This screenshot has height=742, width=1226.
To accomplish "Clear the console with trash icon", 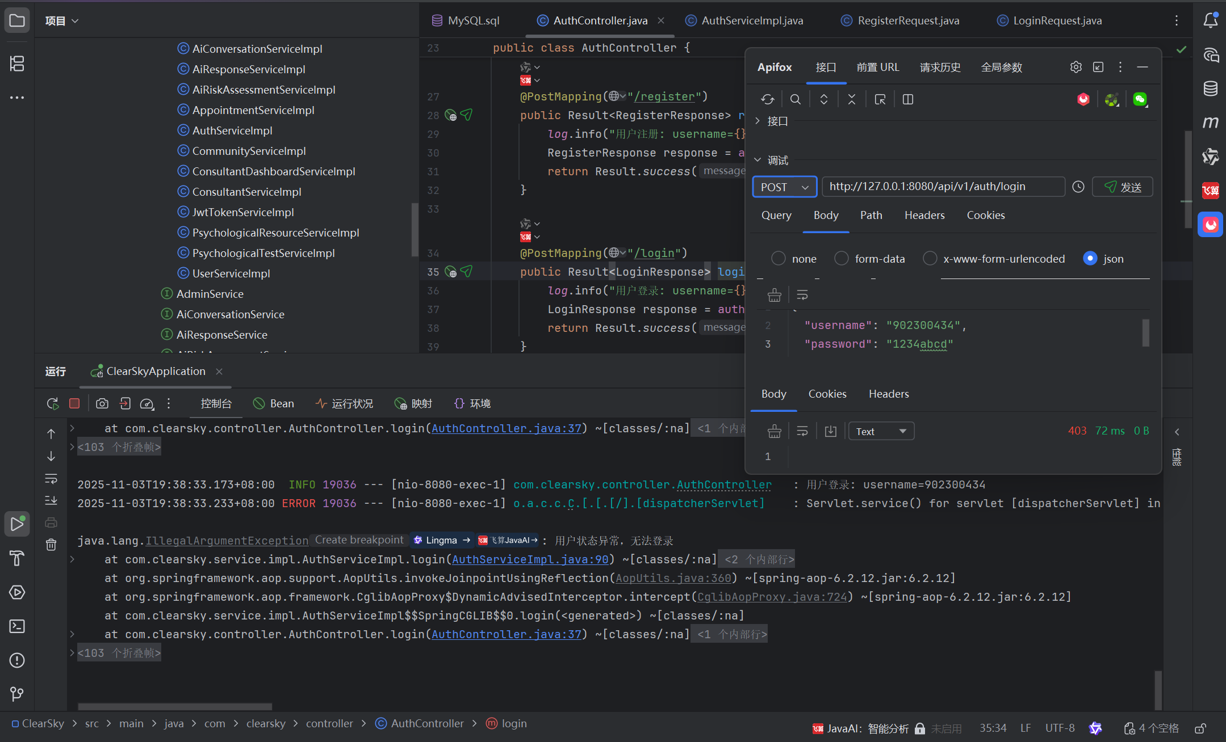I will coord(51,545).
